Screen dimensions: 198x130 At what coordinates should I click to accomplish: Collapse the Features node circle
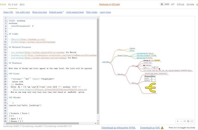(124, 75)
